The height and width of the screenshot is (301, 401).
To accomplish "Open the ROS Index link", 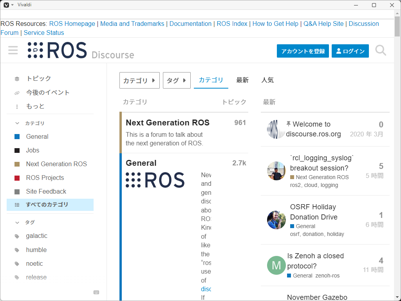I will click(232, 24).
